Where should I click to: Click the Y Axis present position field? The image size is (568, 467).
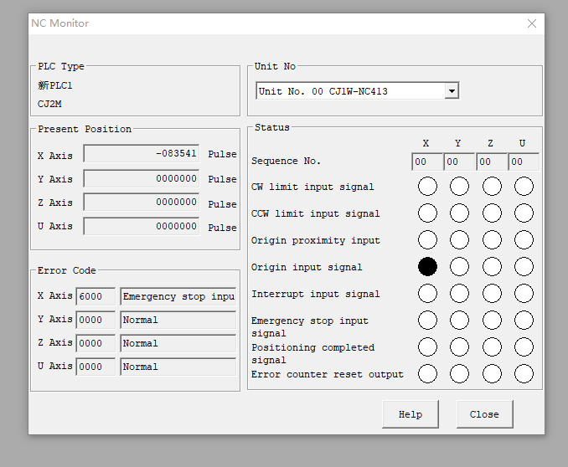click(x=142, y=178)
